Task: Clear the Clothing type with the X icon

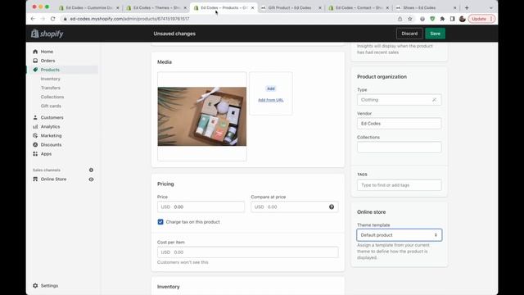Action: click(434, 100)
